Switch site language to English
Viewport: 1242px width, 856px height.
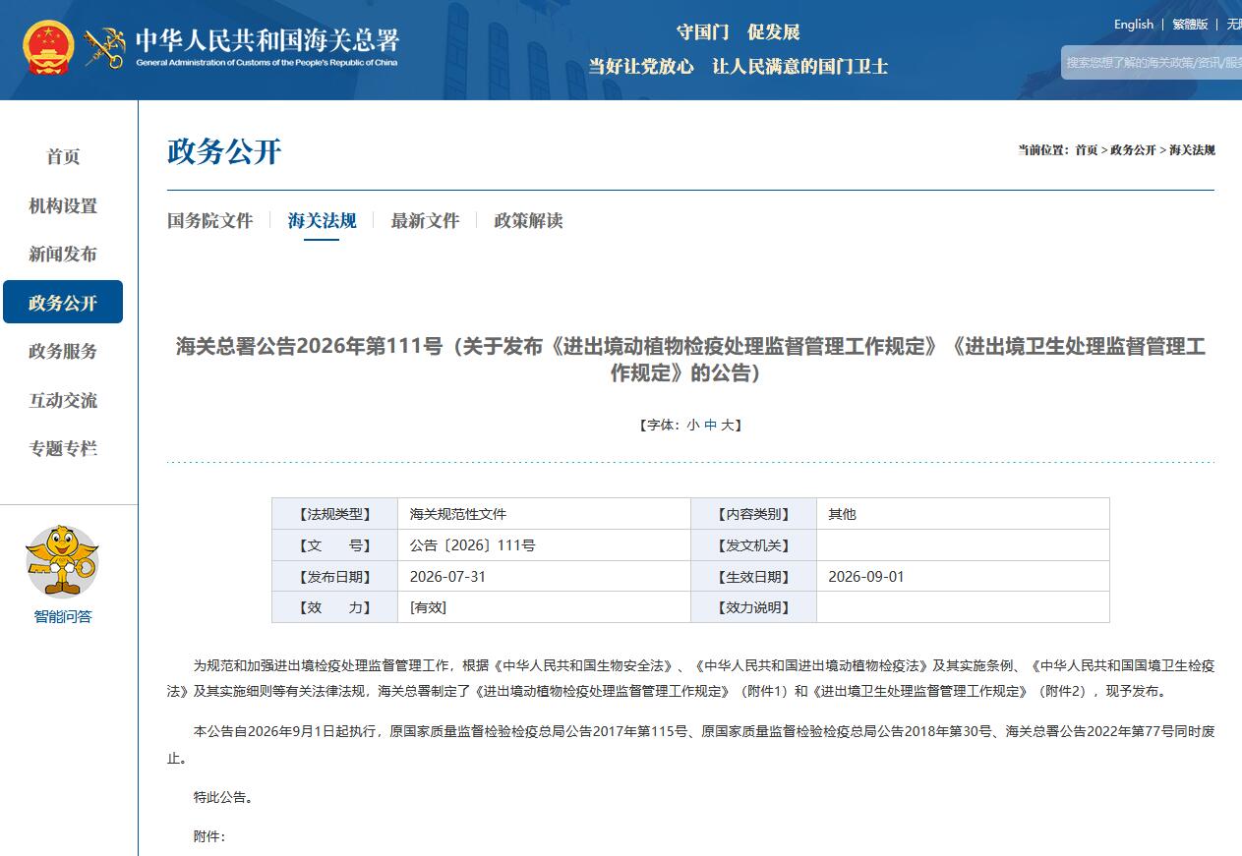pos(1134,25)
